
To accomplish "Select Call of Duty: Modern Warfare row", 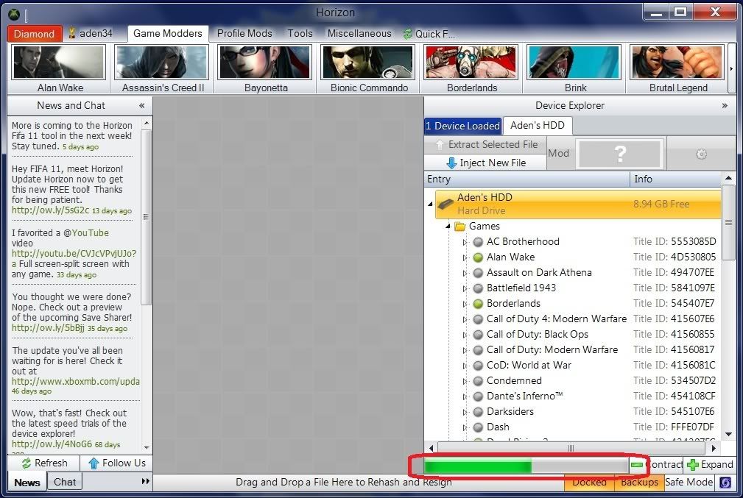I will (590, 350).
